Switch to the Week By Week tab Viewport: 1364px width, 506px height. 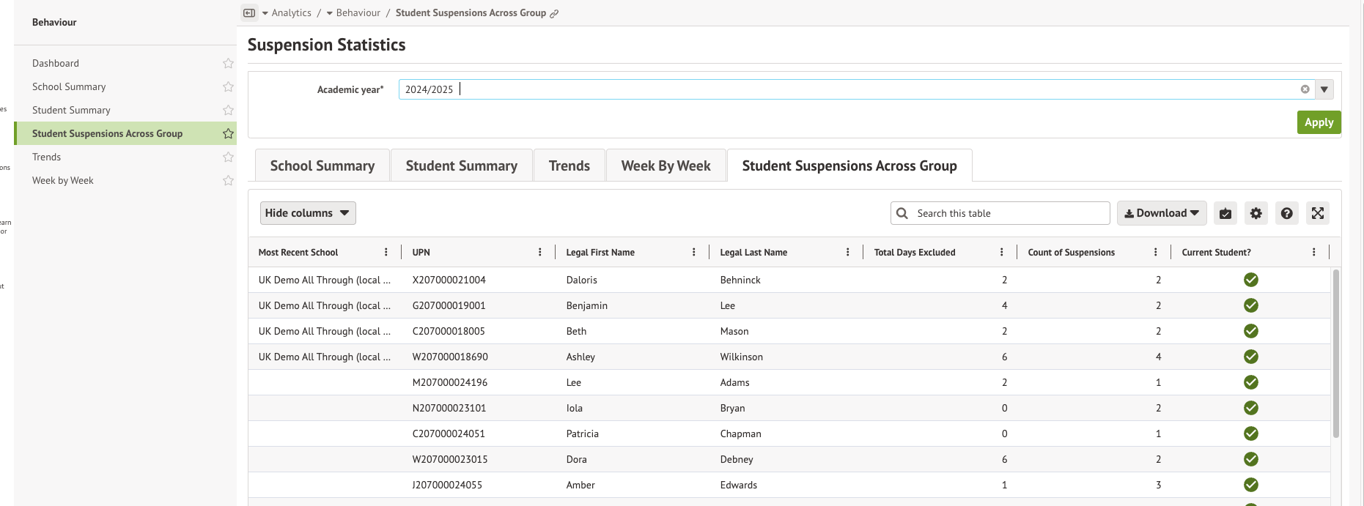click(666, 166)
